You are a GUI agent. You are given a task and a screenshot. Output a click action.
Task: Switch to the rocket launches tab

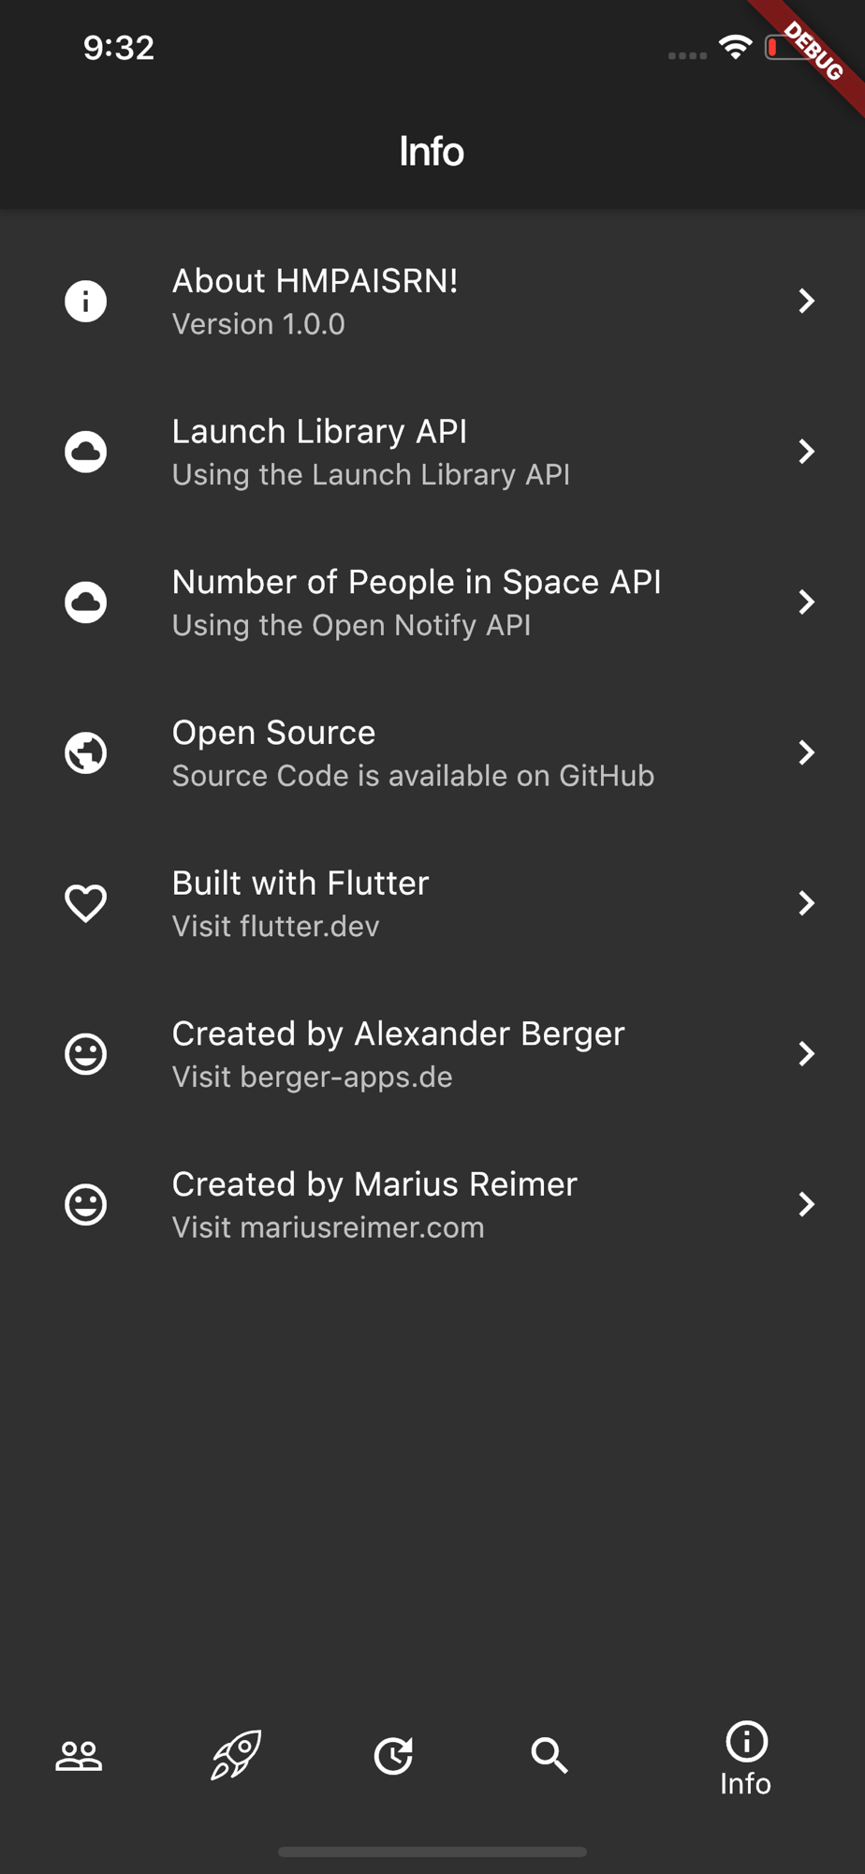tap(236, 1755)
